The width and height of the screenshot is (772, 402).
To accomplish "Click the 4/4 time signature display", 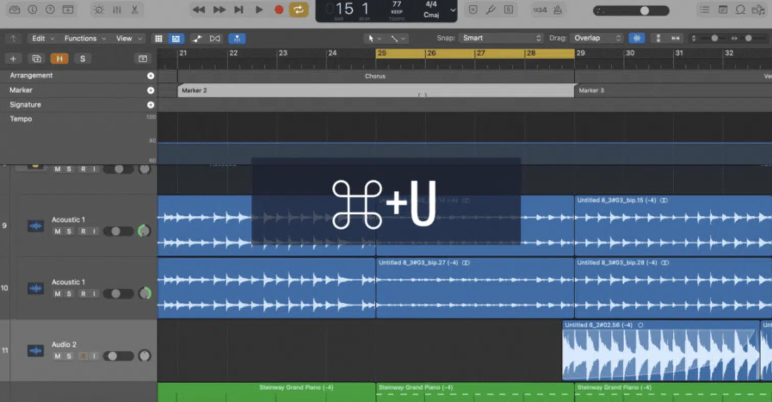I will [x=431, y=4].
